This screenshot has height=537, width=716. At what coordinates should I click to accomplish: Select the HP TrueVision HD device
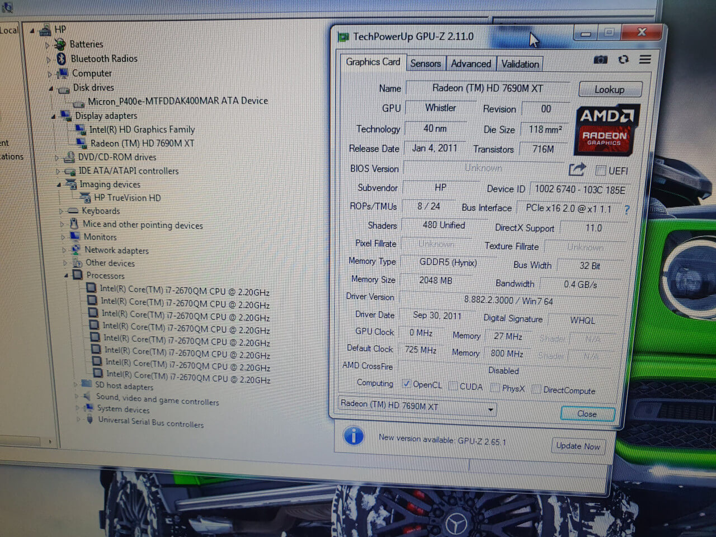tap(127, 197)
